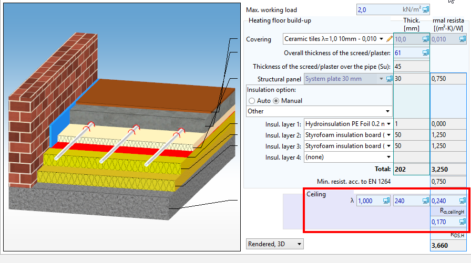Screen dimensions: 471x263
Task: Click the ceiling lambda 1,000 input field
Action: click(369, 201)
